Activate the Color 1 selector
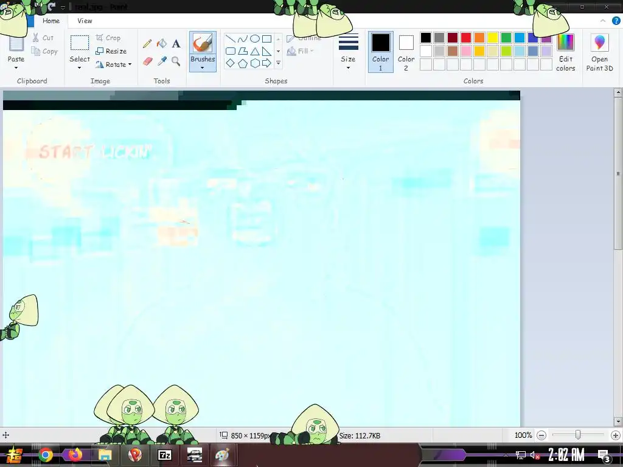Screen dimensions: 623x467 (x=381, y=52)
